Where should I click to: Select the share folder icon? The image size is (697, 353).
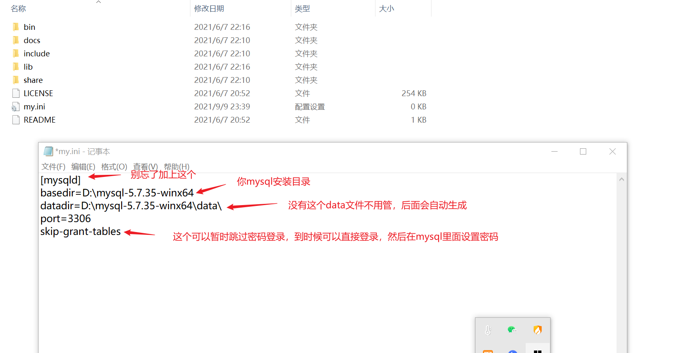coord(16,80)
